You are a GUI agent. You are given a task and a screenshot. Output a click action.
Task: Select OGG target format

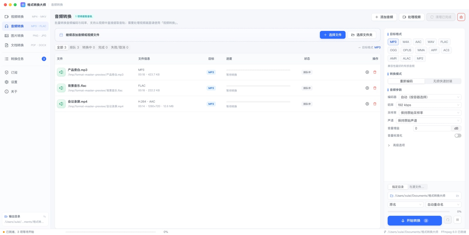[x=393, y=50]
